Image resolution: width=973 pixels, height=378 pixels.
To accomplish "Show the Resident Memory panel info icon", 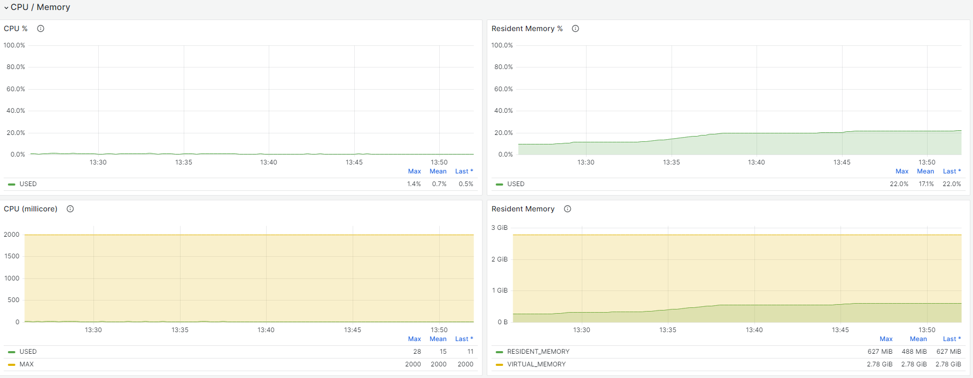I will (x=568, y=209).
